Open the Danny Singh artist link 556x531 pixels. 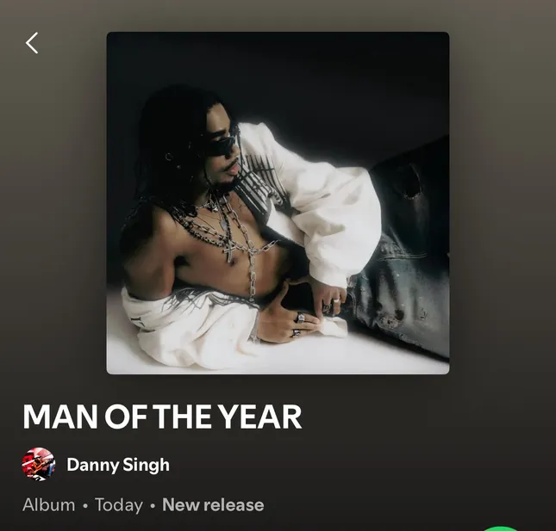(x=118, y=465)
